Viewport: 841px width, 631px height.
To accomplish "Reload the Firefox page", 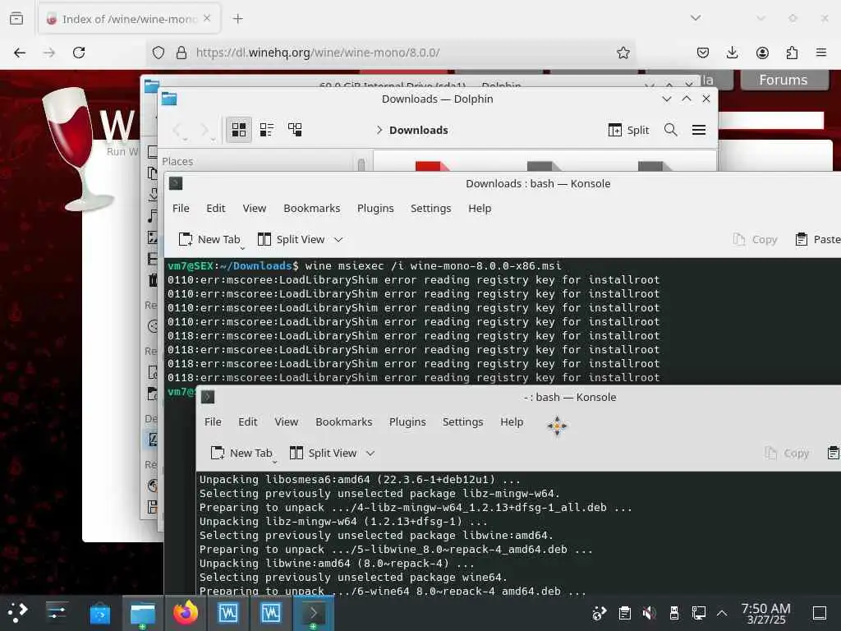I will [79, 53].
